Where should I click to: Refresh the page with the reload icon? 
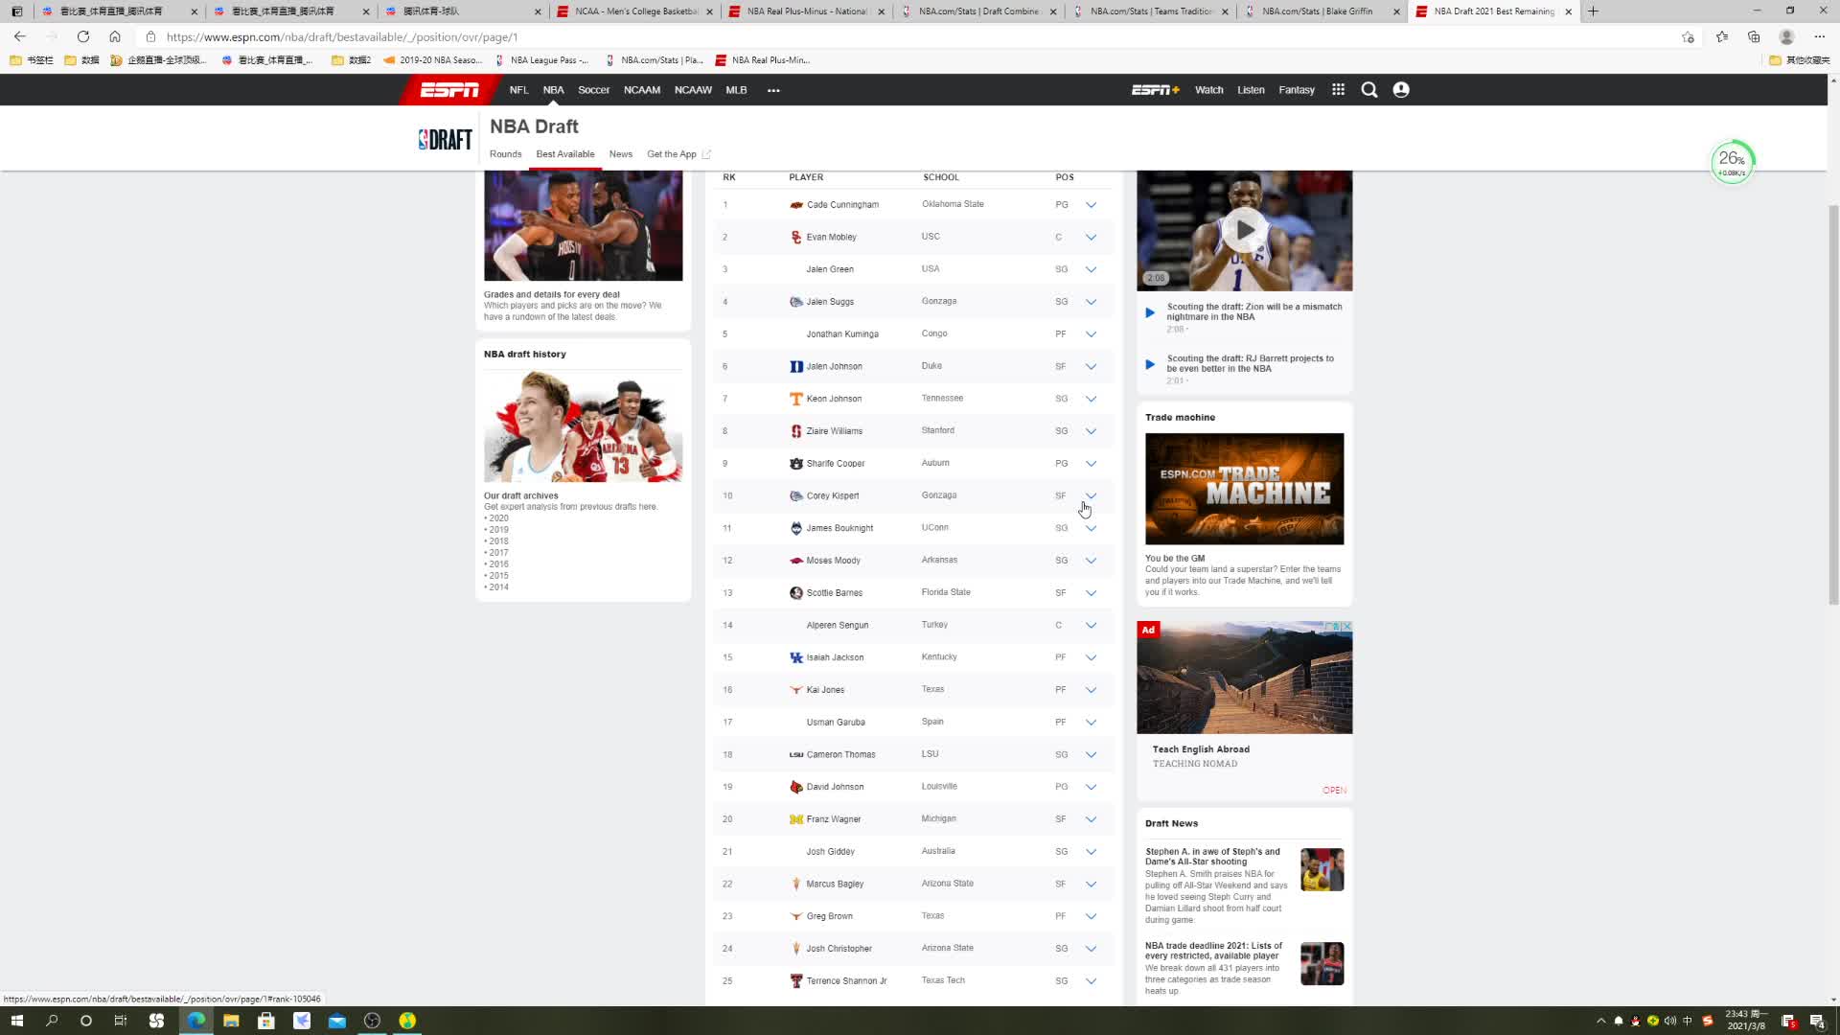pos(83,36)
